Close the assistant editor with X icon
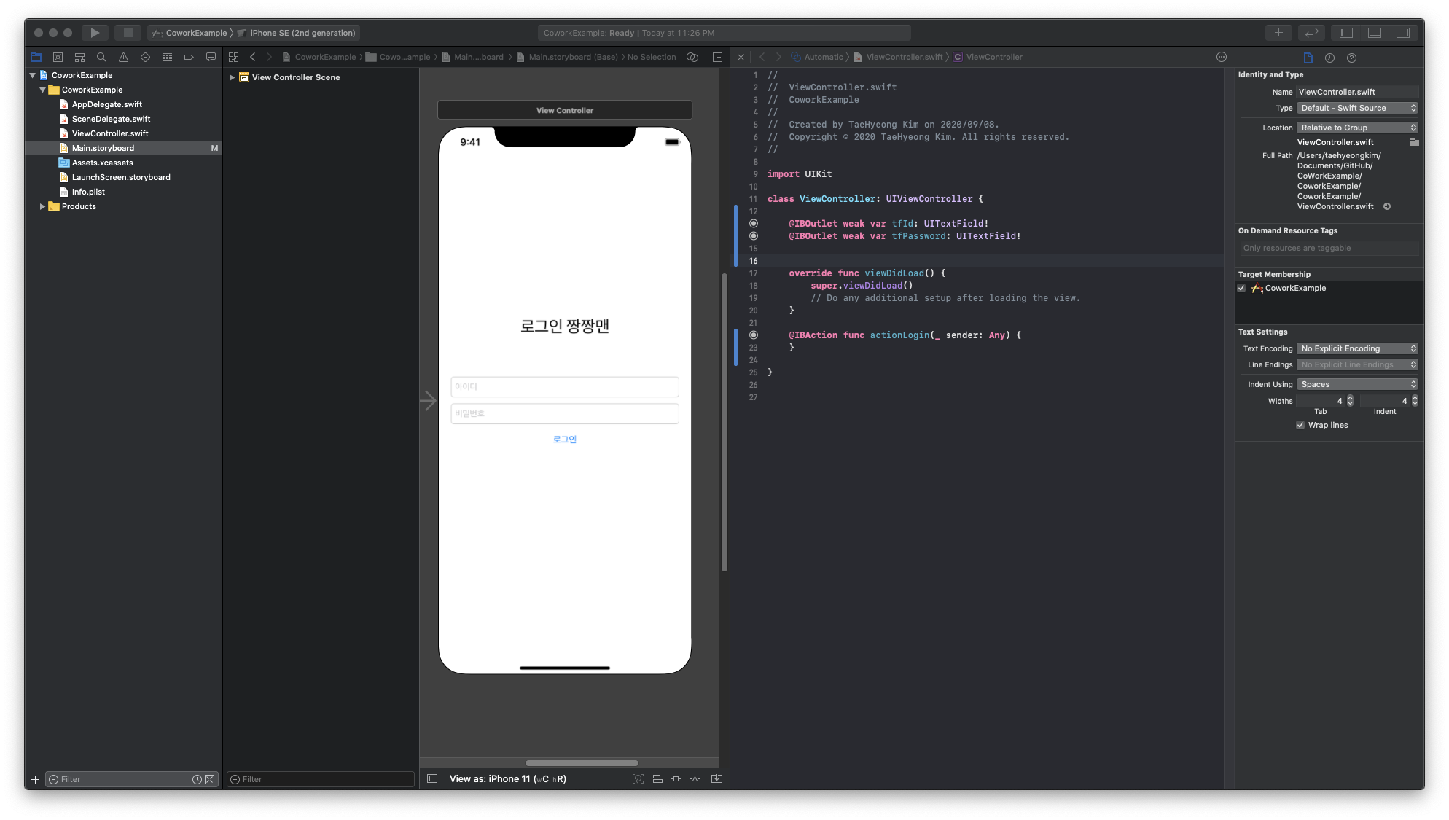Image resolution: width=1449 pixels, height=820 pixels. 741,57
